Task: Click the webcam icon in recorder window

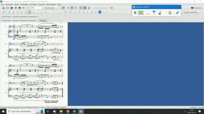Action: coord(170,13)
